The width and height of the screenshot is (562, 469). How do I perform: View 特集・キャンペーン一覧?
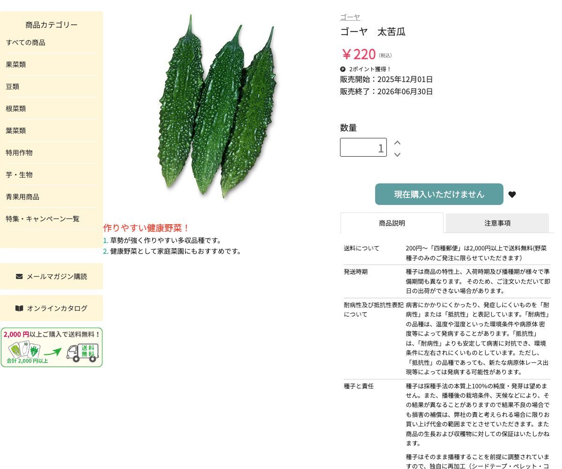coord(42,219)
